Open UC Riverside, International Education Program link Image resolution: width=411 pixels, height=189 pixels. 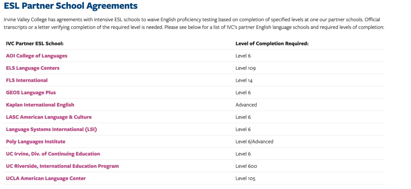coord(62,166)
